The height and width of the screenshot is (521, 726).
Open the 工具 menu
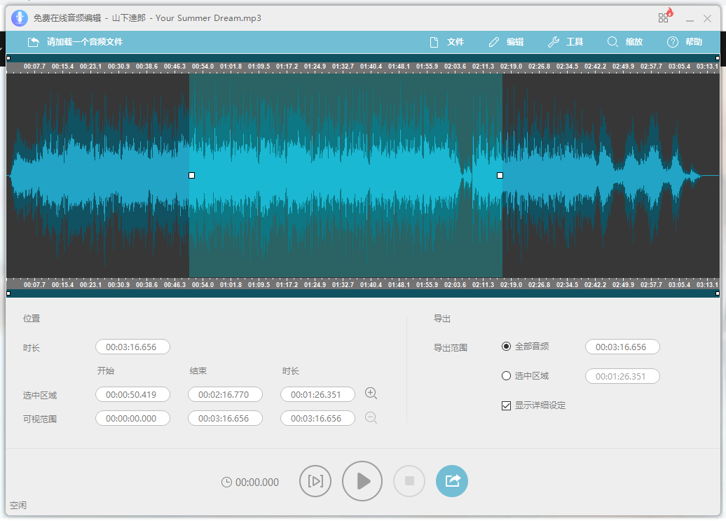(566, 42)
